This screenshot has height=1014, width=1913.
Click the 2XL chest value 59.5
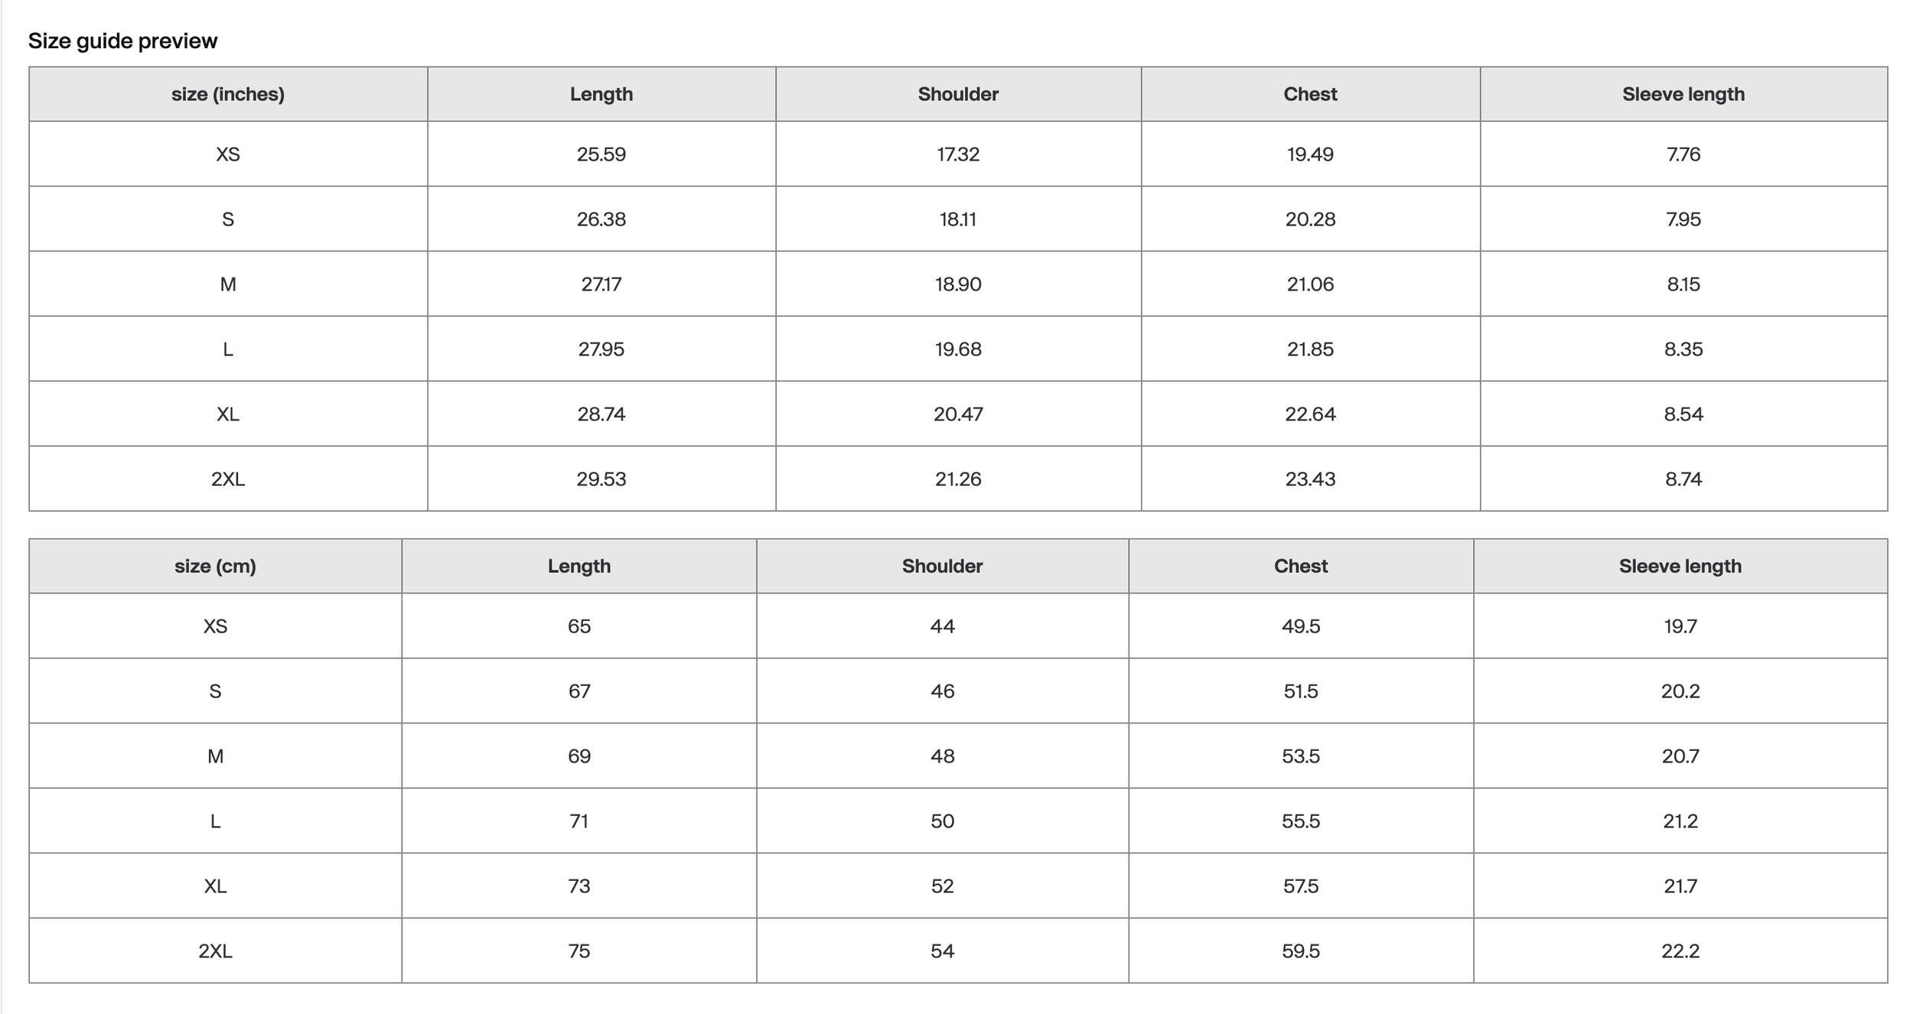coord(1301,951)
